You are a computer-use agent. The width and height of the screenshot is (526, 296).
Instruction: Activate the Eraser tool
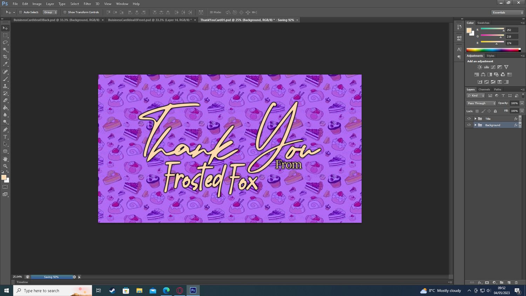point(5,101)
